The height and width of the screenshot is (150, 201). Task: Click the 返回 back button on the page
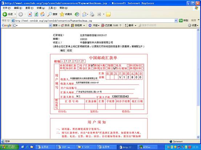[69, 51]
